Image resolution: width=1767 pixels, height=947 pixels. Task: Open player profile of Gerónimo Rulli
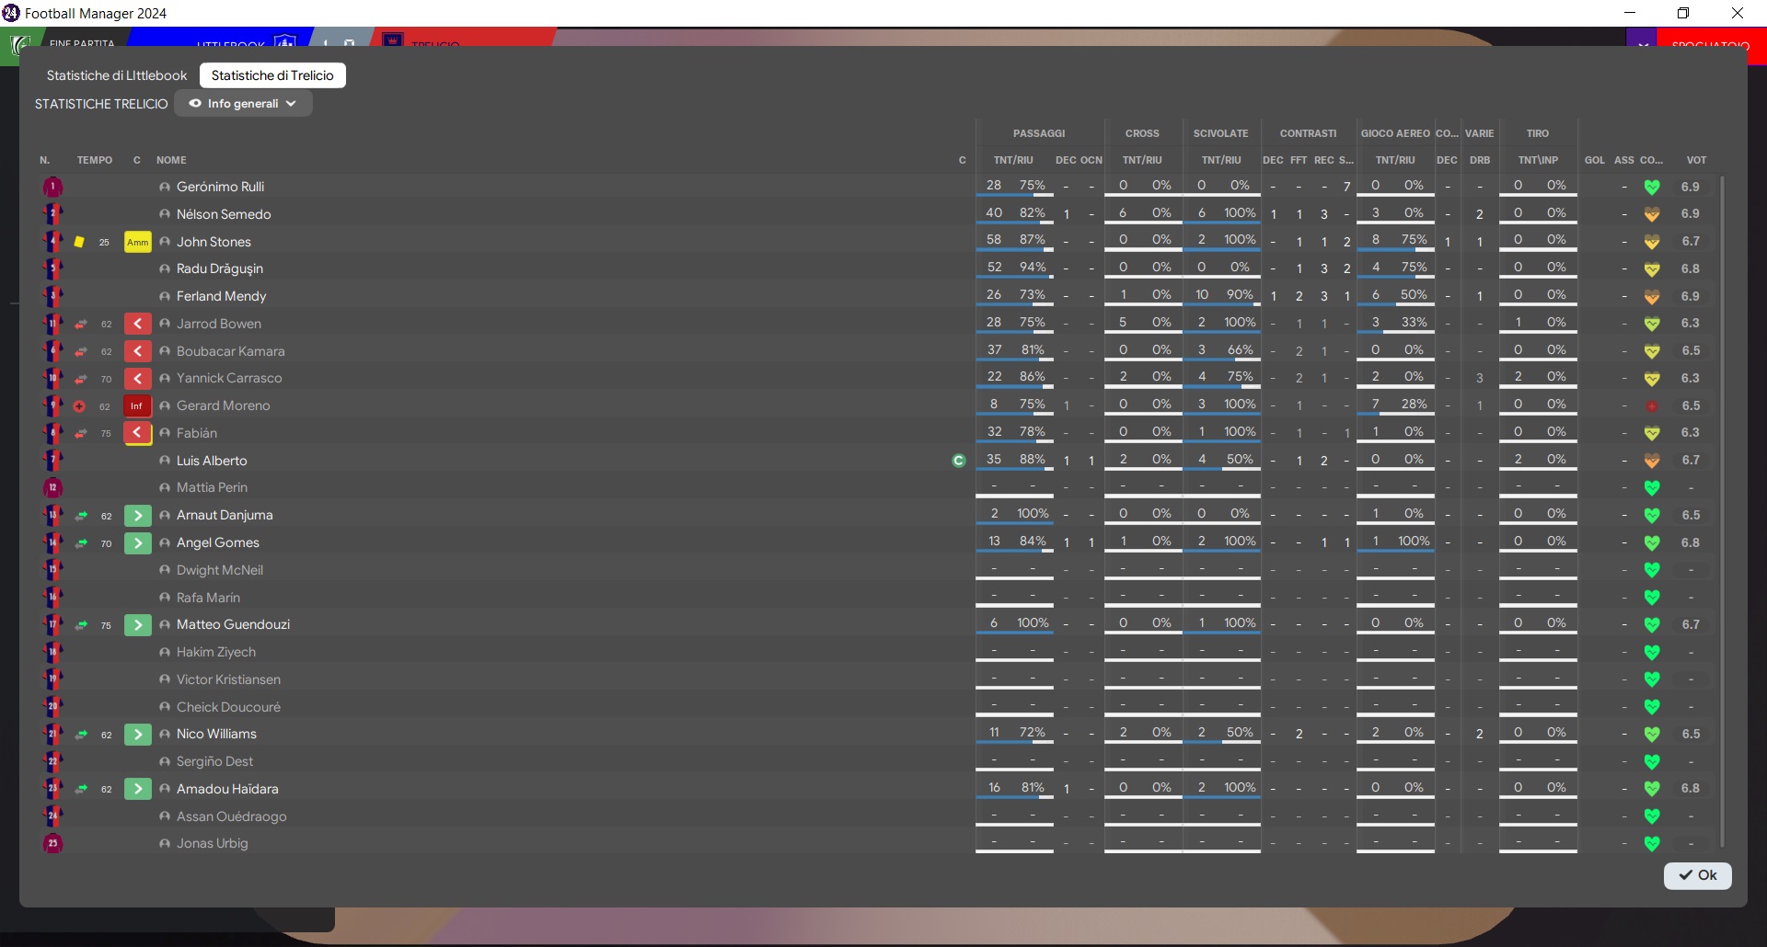220,187
